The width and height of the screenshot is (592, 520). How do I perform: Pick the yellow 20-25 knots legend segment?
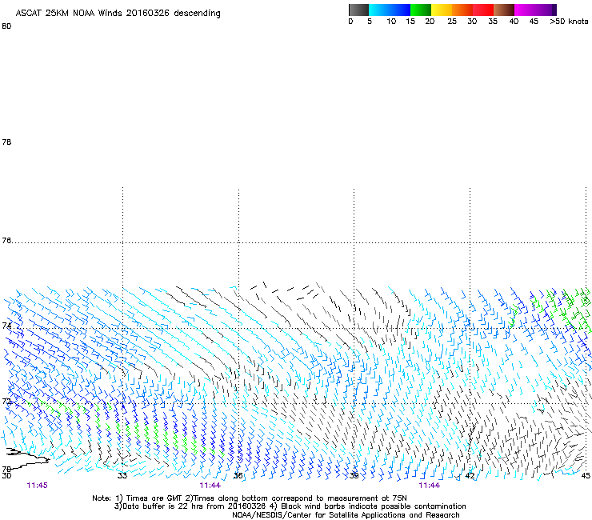pyautogui.click(x=442, y=10)
